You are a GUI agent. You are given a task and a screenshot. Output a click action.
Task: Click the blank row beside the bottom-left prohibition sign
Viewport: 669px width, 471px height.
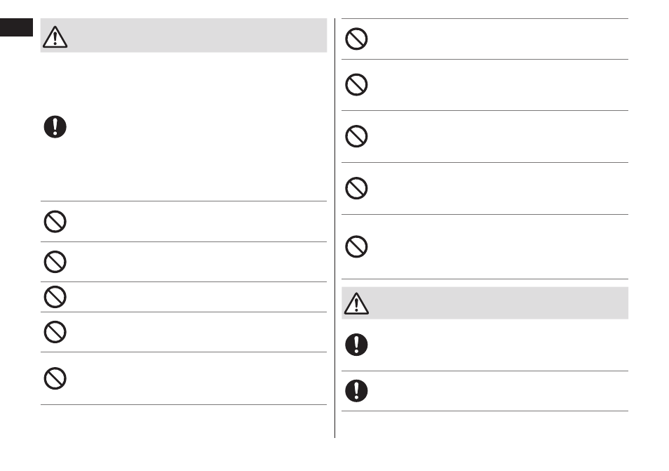tap(184, 378)
